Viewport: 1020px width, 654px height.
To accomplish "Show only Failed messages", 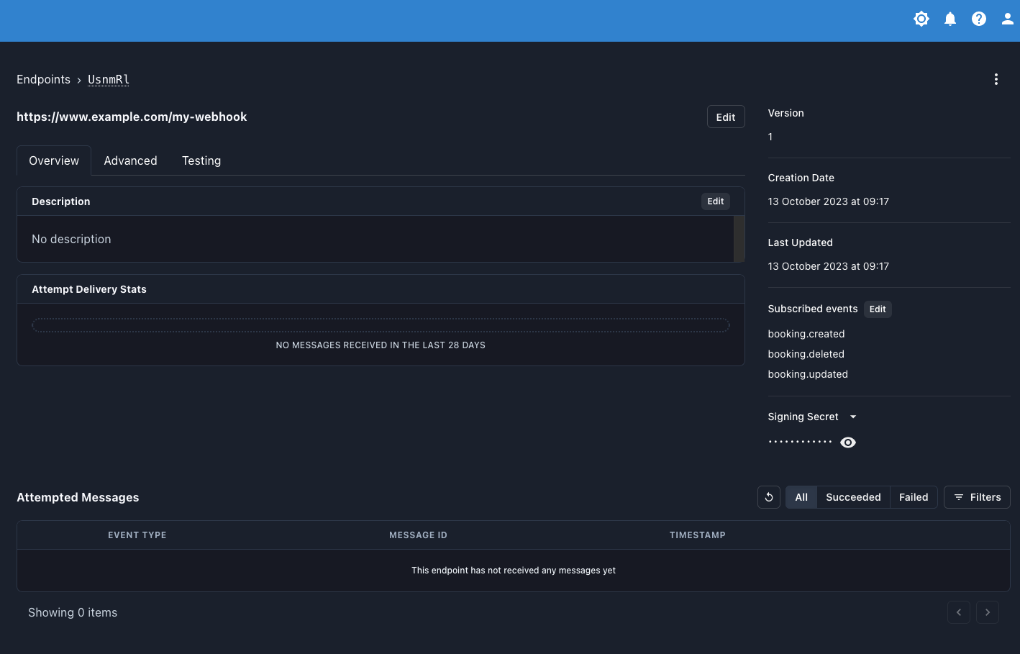I will (x=913, y=497).
